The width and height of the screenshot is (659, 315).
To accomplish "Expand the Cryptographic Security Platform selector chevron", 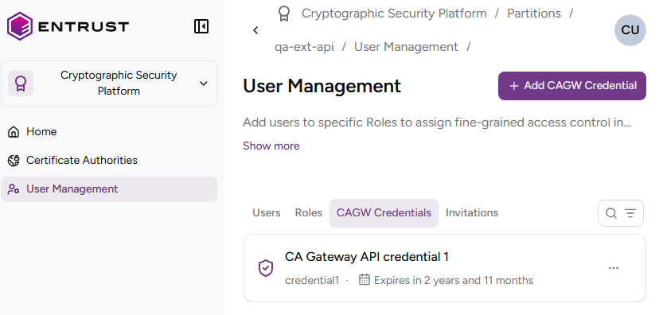I will coord(204,84).
